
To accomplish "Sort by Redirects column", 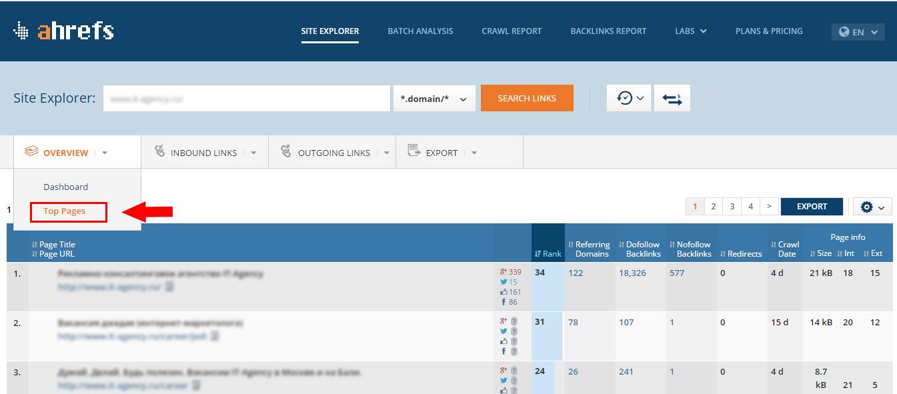I will coord(741,254).
